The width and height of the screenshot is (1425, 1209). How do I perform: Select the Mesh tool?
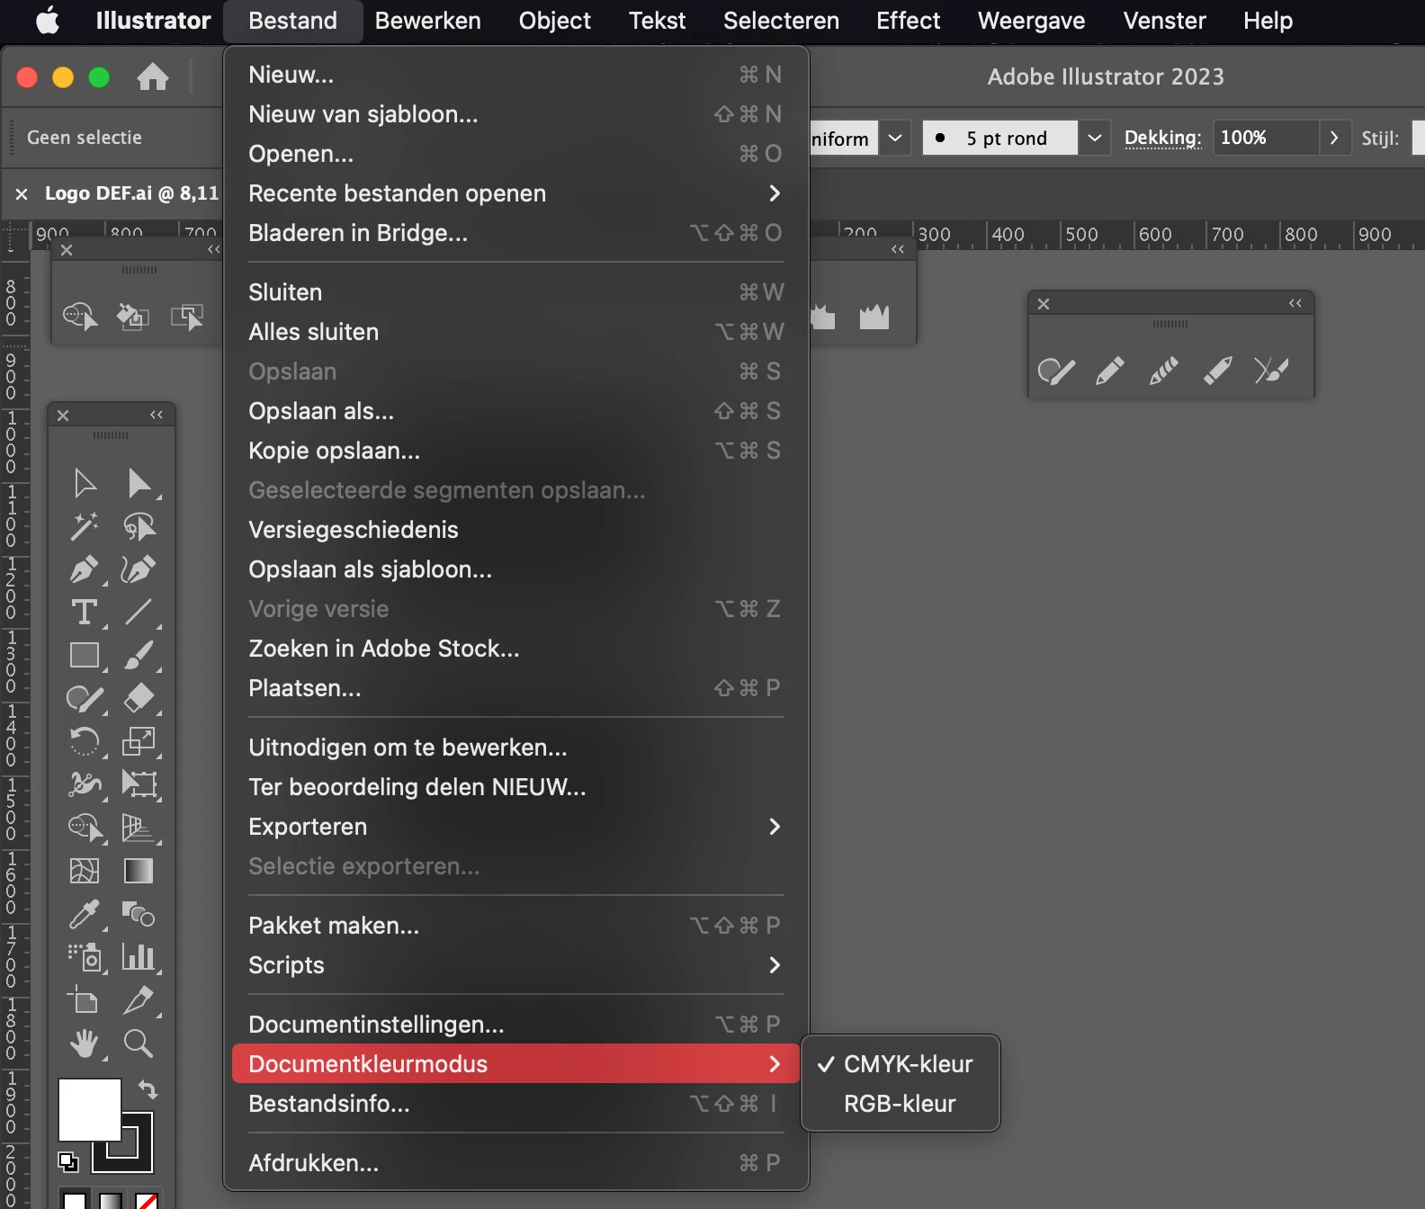click(85, 871)
